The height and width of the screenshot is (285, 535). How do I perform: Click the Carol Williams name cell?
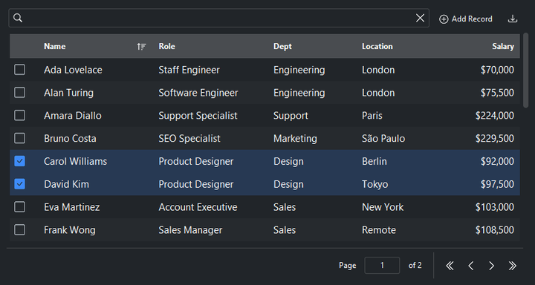(x=75, y=161)
